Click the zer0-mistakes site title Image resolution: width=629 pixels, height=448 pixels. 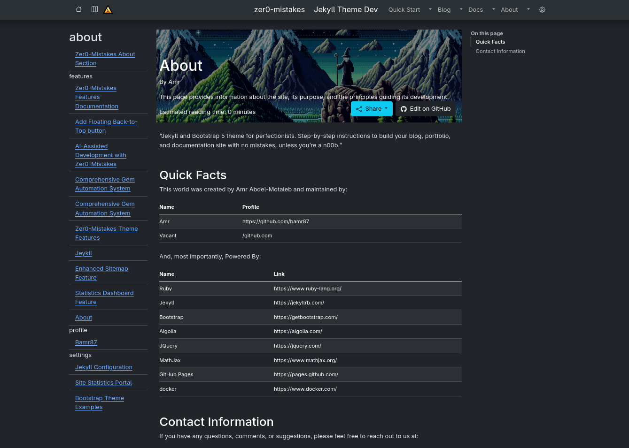coord(279,10)
